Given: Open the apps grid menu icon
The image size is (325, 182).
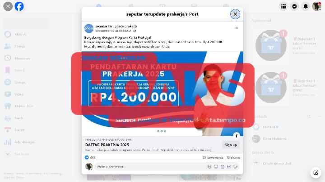Looking at the screenshot, I should pos(283,6).
